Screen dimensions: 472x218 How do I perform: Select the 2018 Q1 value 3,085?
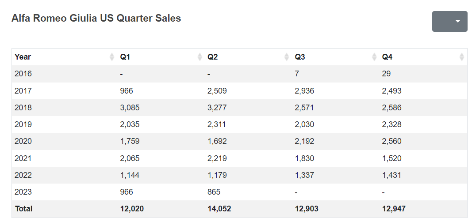pyautogui.click(x=129, y=108)
